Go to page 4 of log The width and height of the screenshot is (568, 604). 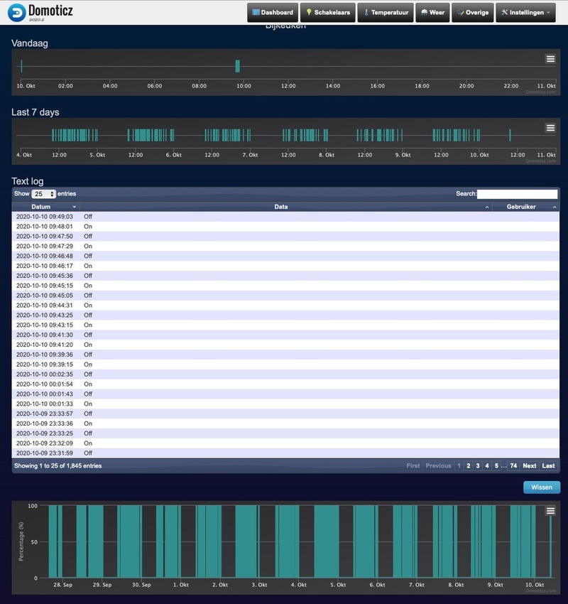point(487,465)
